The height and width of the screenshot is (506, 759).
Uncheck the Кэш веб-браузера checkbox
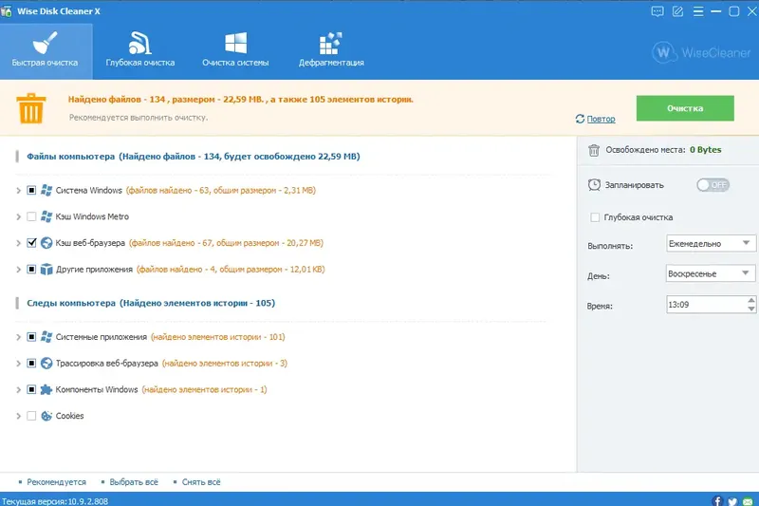click(x=31, y=243)
